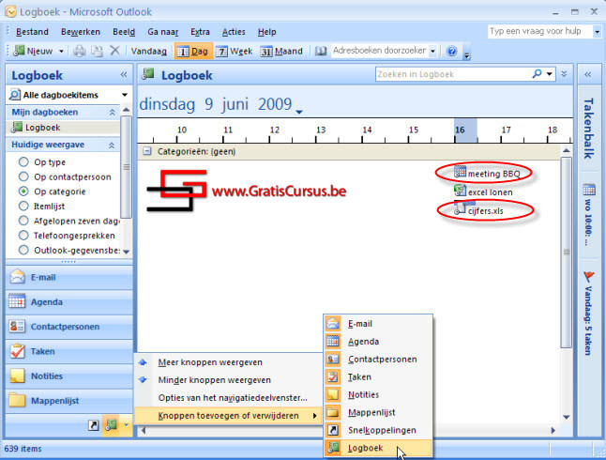Open the Bestand menu
Image resolution: width=606 pixels, height=460 pixels.
[x=32, y=32]
